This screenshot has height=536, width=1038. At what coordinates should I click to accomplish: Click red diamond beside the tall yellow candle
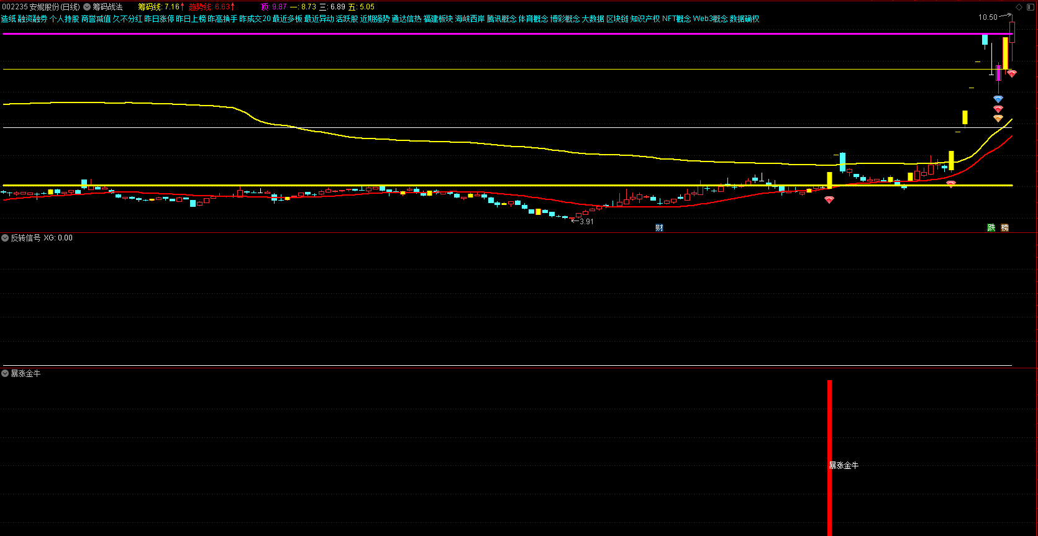point(1012,73)
